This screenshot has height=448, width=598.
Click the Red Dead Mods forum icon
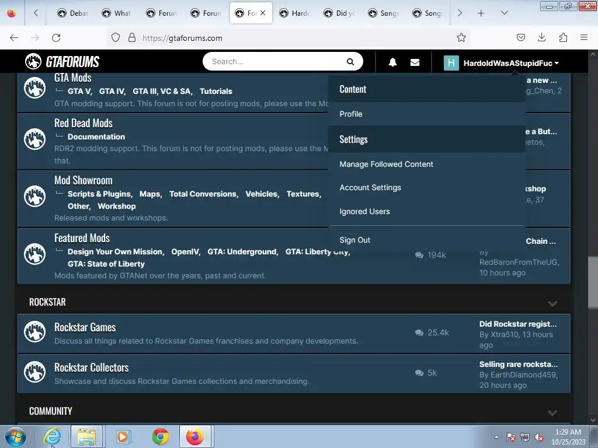34,139
